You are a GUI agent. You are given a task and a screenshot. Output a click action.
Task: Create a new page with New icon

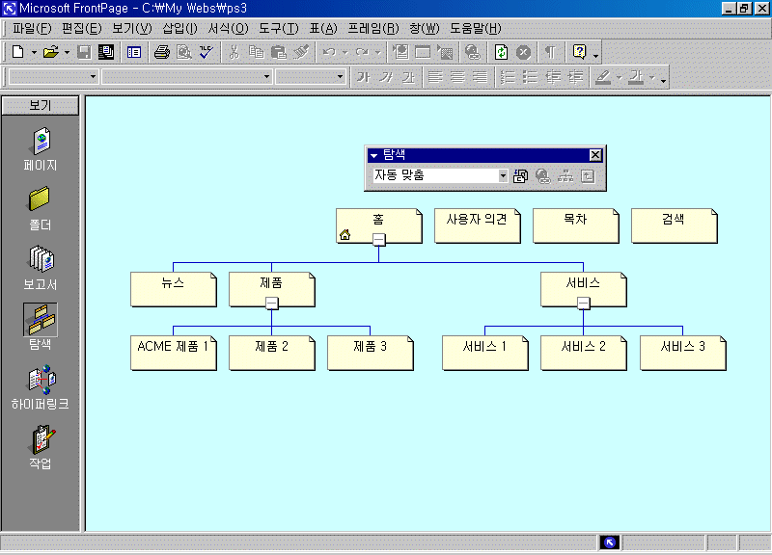pyautogui.click(x=17, y=52)
